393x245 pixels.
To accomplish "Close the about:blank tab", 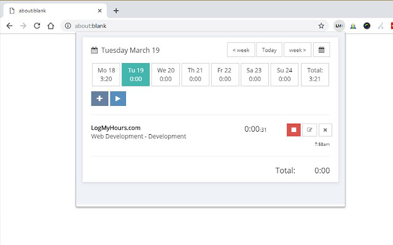I will 99,11.
